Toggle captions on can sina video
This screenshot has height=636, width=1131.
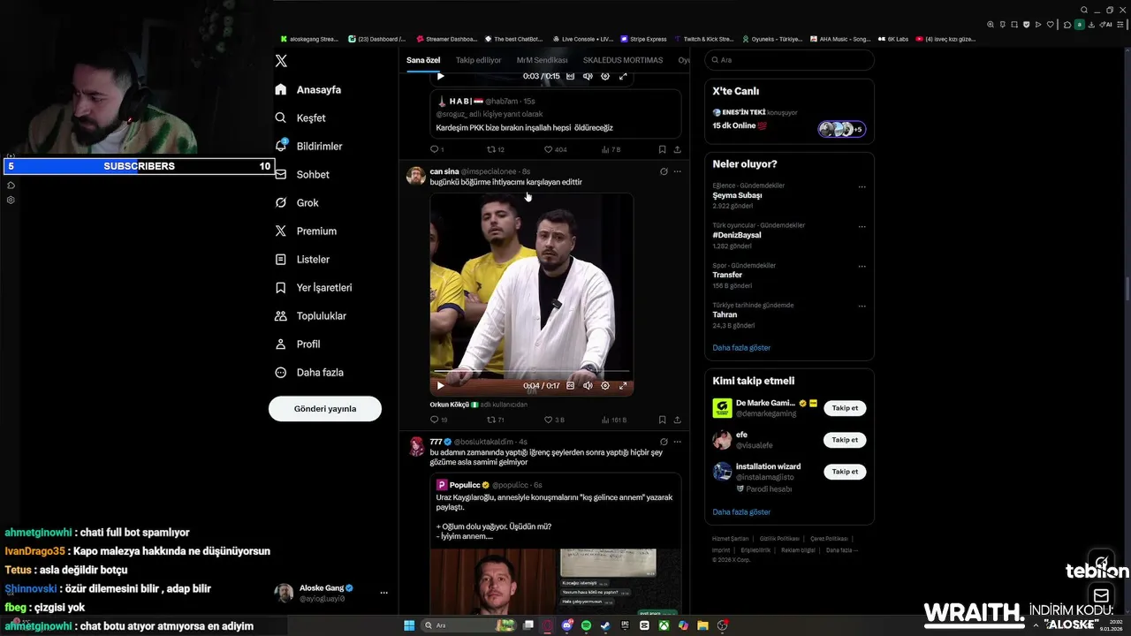570,385
